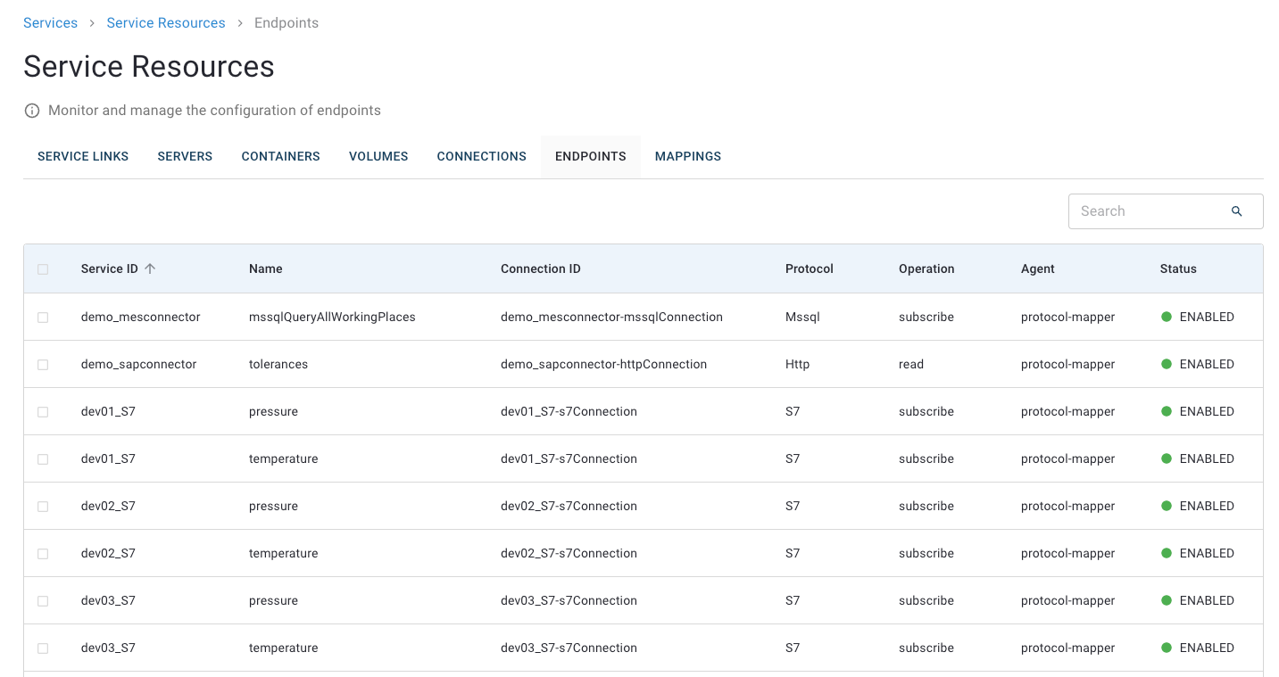Focus the Search input field

tap(1147, 211)
